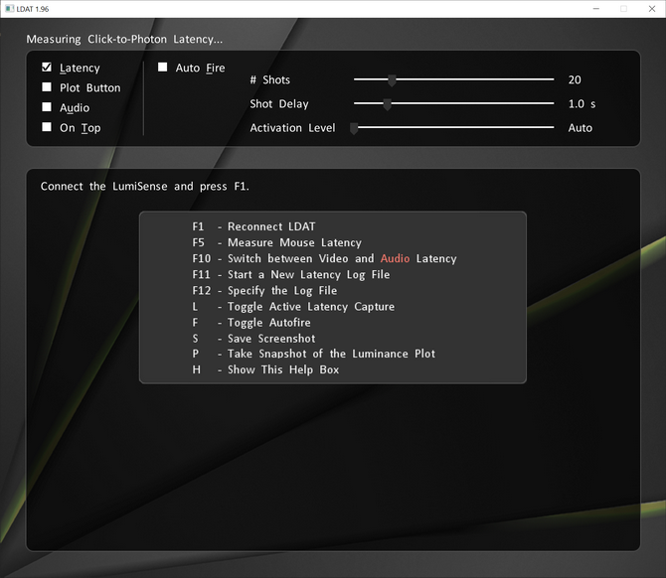Screen dimensions: 666x578
Task: Click the Measuring Click-to-Photon Latency heading
Action: coord(124,39)
